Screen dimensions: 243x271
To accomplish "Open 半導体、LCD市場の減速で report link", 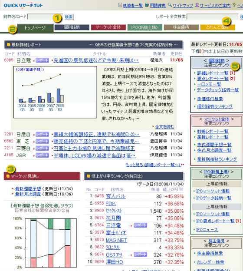I will (95, 155).
